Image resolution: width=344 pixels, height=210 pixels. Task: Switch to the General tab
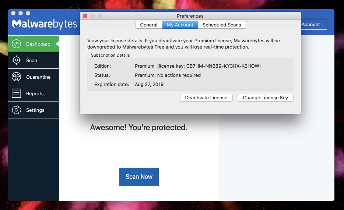tap(149, 25)
